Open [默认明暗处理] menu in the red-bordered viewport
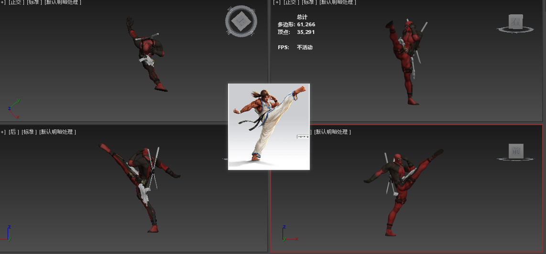Image resolution: width=546 pixels, height=254 pixels. pos(333,132)
